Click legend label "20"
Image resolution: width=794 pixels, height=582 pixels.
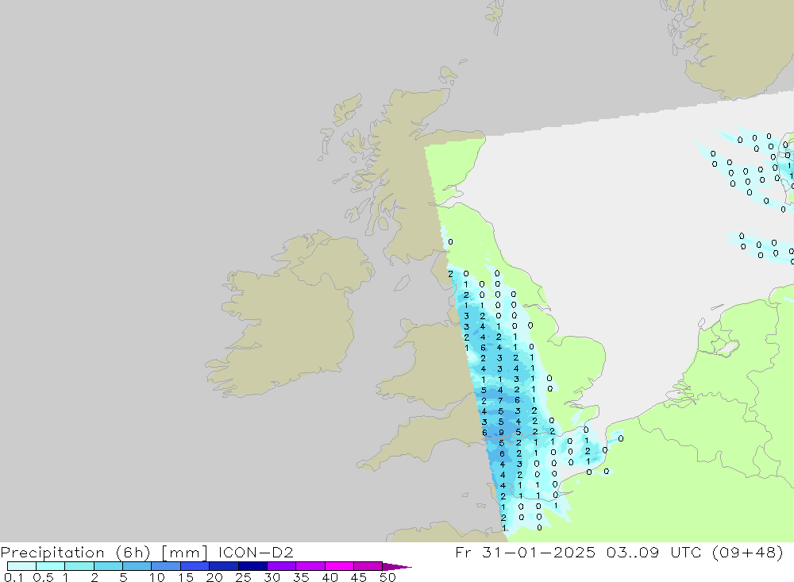(214, 577)
